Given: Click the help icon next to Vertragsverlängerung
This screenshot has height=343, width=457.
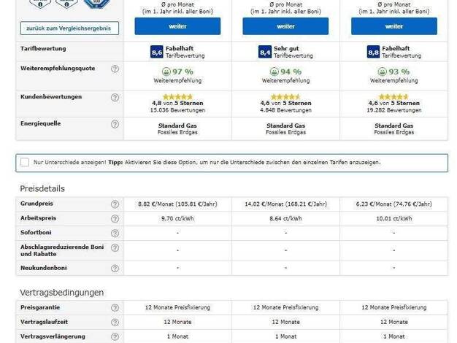Looking at the screenshot, I should click(115, 336).
